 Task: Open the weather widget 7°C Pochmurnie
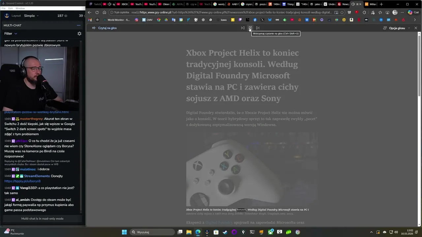tap(14, 232)
